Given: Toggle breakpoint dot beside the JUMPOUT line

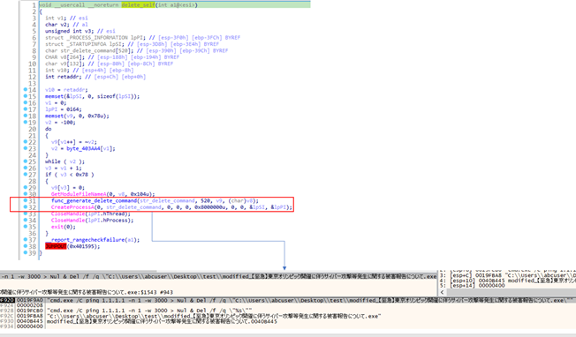Looking at the screenshot, I should click(x=26, y=246).
